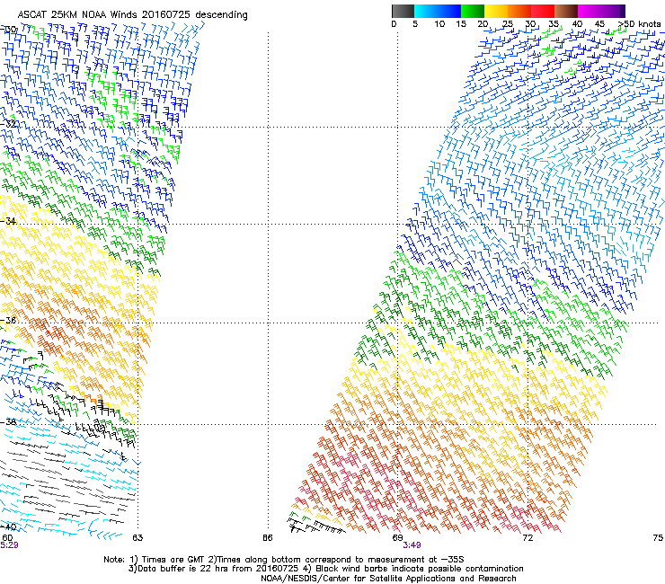Click the '-36' latitude label
The width and height of the screenshot is (665, 584).
pos(8,320)
